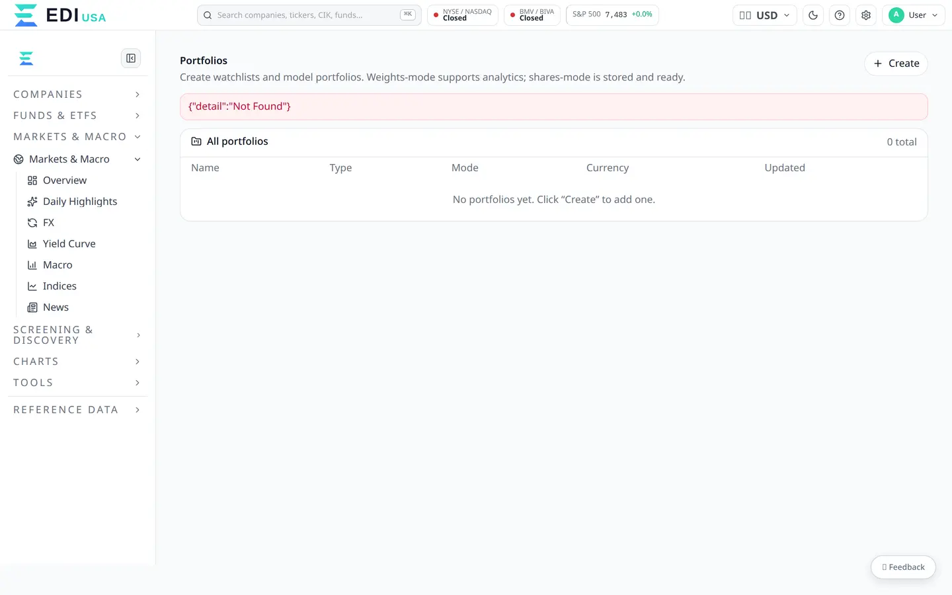The height and width of the screenshot is (595, 952).
Task: Click the red BMV / BIVA status dot
Action: [512, 15]
